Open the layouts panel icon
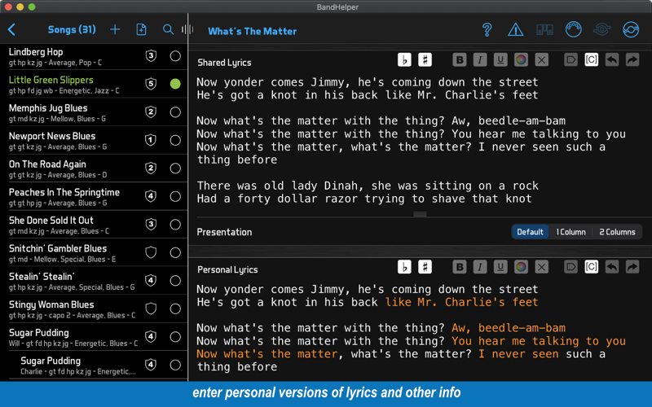652x407 pixels. 544,30
